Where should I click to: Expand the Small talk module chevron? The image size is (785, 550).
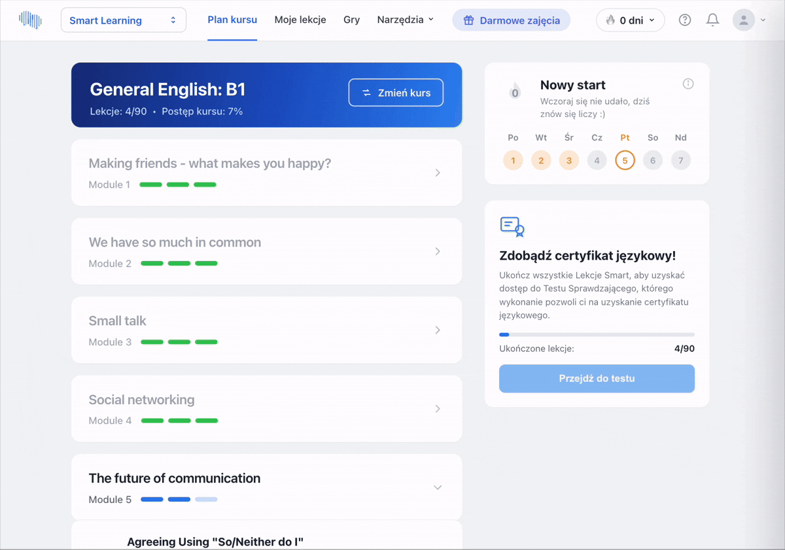(x=438, y=330)
